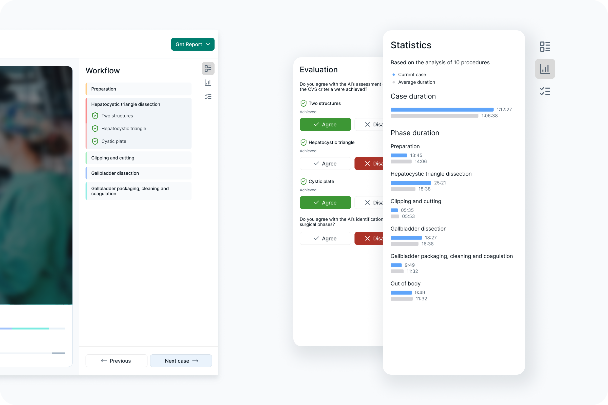Select the checklist view icon below the chart icon
Screen dimensions: 608x405
pyautogui.click(x=545, y=91)
